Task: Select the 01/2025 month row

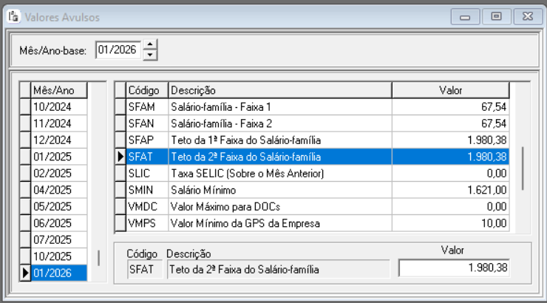Action: (58, 157)
